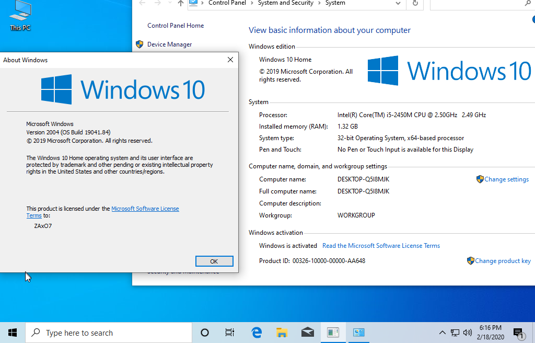Click the WORKGROUP value
The height and width of the screenshot is (343, 535).
coord(356,215)
